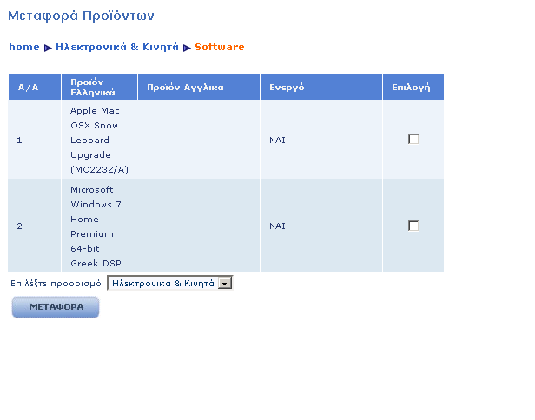535x420 pixels.
Task: Select the Software breadcrumb link
Action: (x=220, y=47)
